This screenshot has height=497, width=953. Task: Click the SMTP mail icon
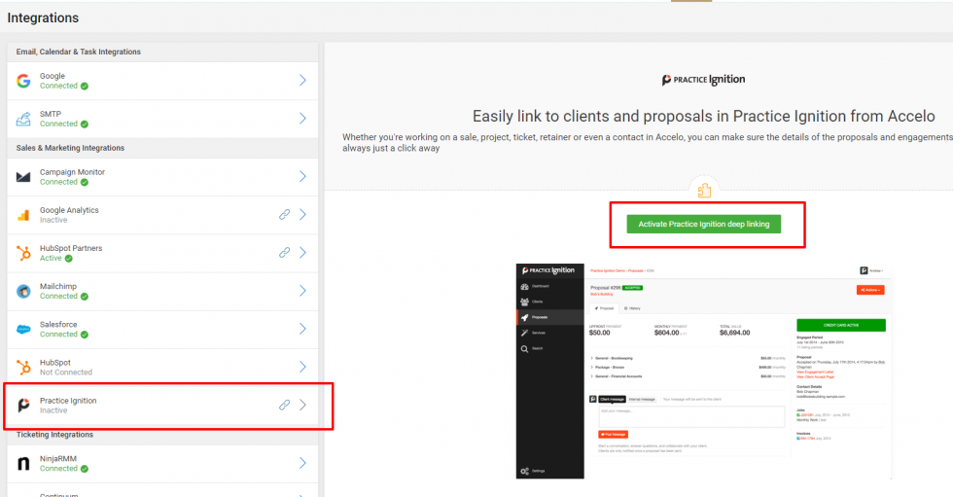23,119
